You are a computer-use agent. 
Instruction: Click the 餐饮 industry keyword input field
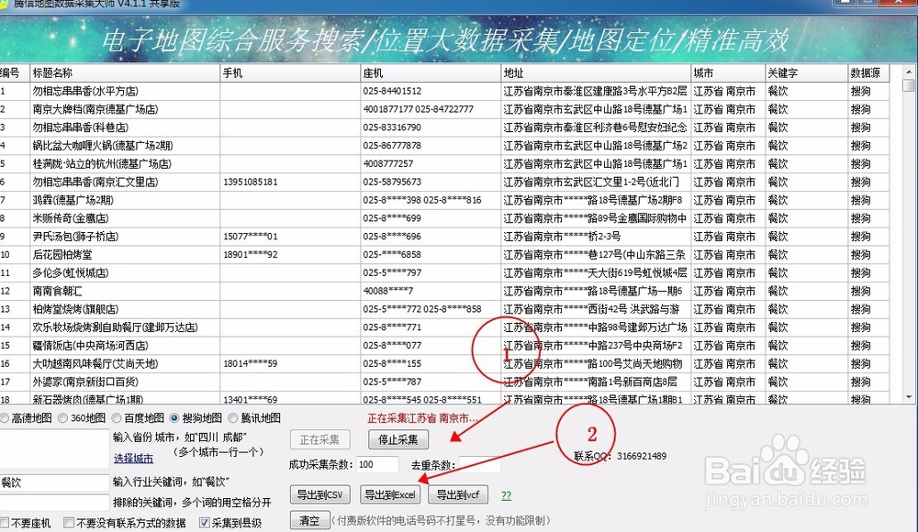click(x=55, y=484)
